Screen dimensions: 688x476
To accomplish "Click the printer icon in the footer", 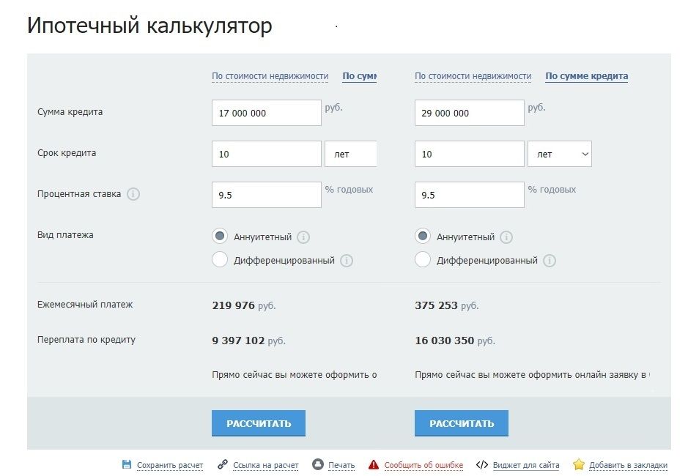I will (318, 464).
